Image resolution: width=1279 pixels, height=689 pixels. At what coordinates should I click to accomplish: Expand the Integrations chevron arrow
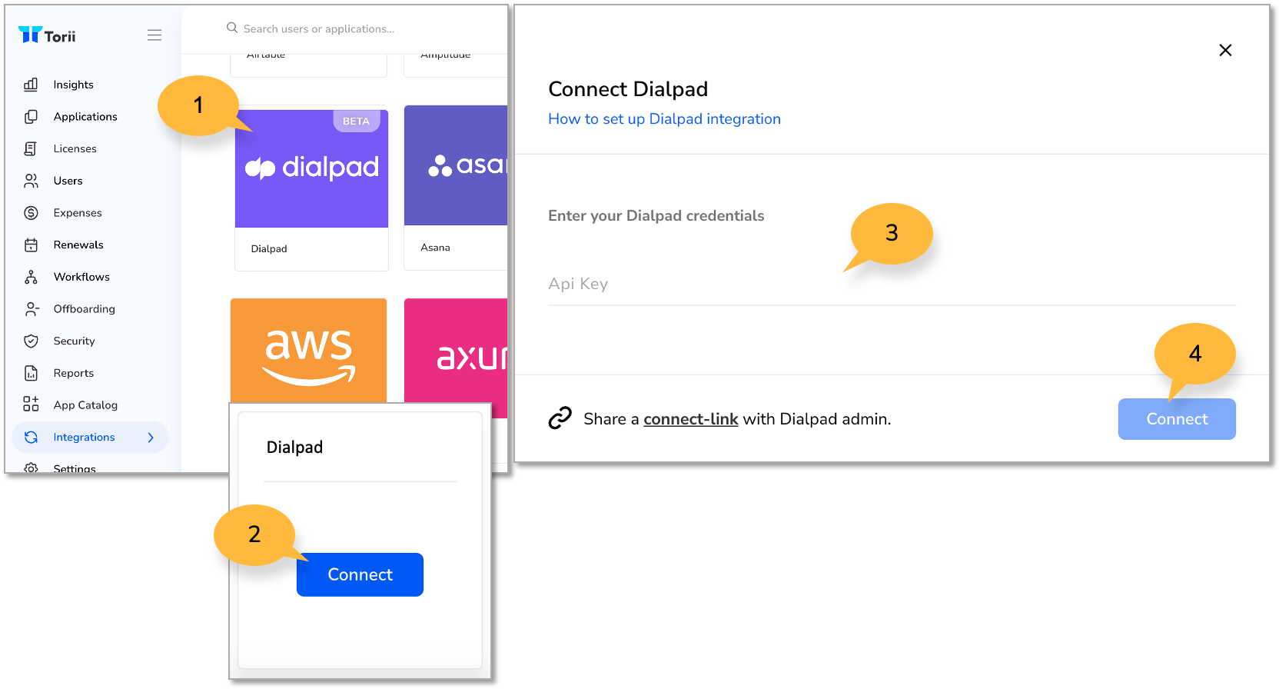[x=151, y=438]
